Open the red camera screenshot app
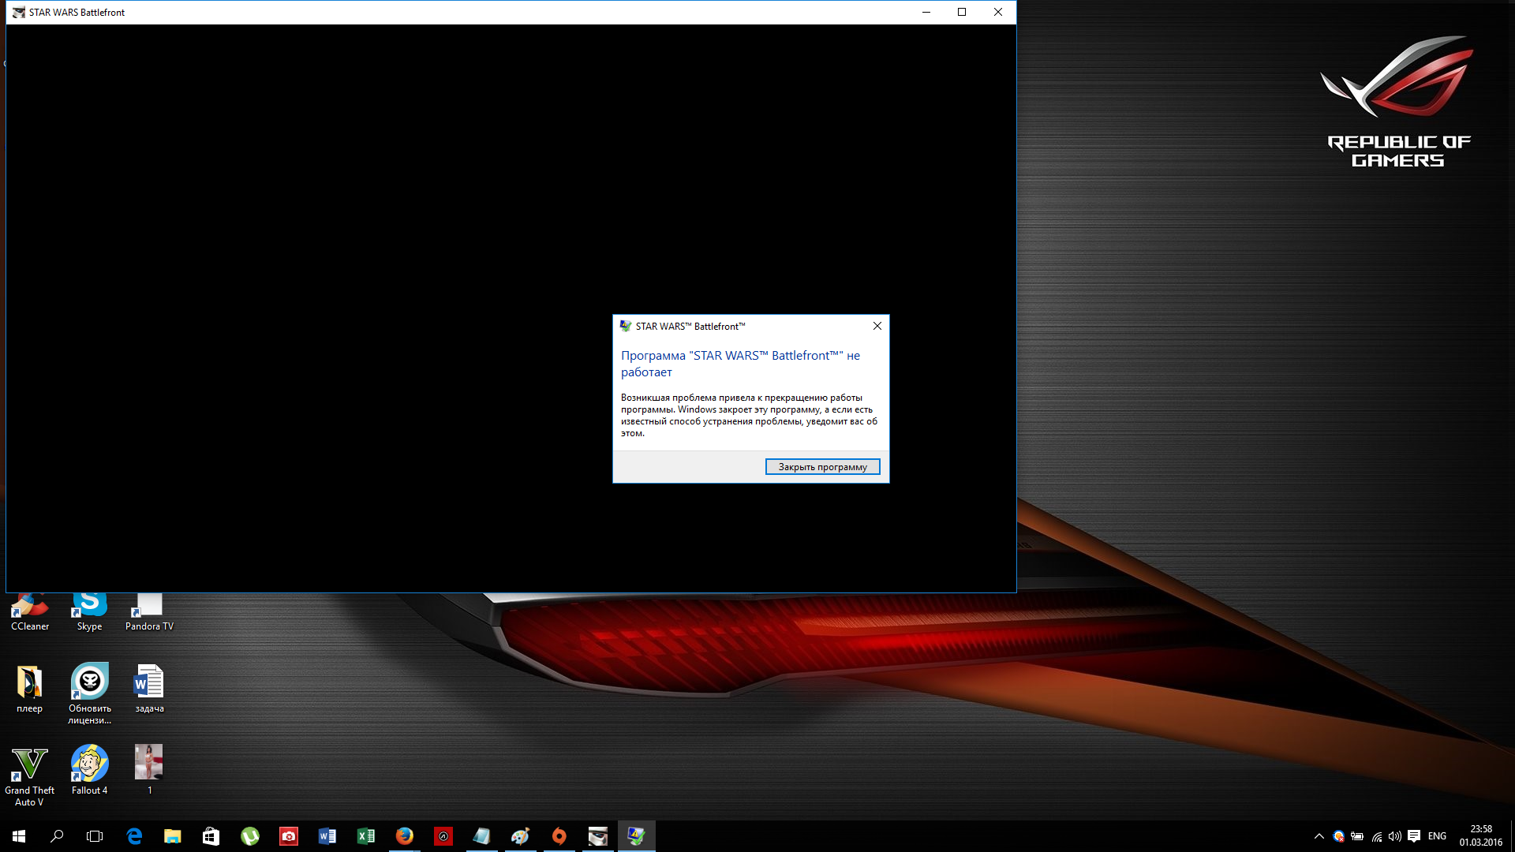1515x852 pixels. click(x=289, y=836)
